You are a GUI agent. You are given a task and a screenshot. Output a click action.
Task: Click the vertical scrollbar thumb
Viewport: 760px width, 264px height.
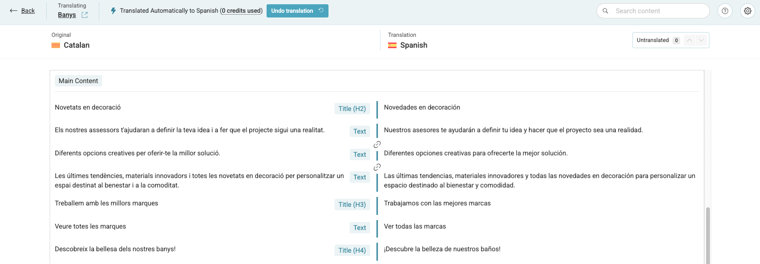click(x=708, y=235)
